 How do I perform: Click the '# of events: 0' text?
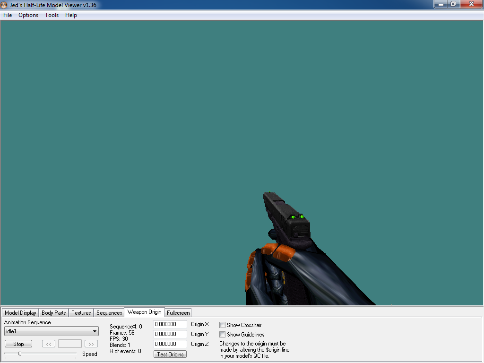coord(126,351)
